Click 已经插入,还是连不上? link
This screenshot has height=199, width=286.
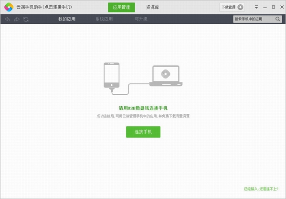261,189
